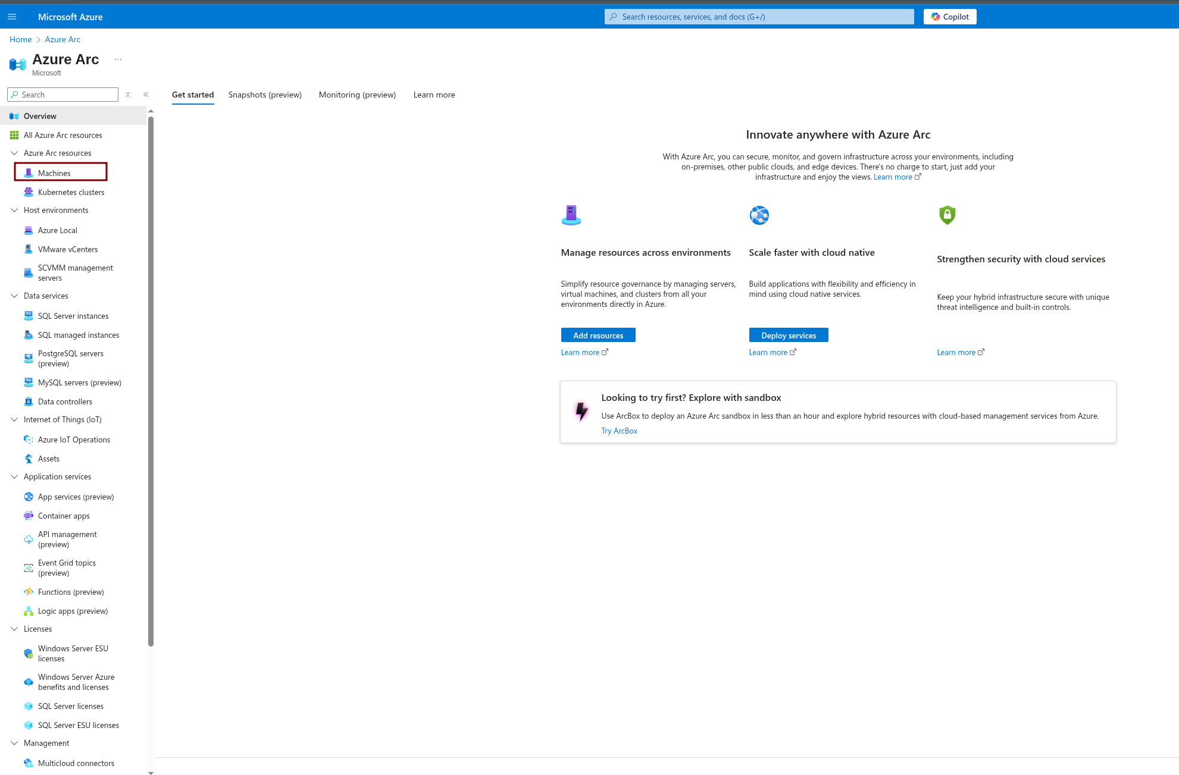This screenshot has width=1179, height=775.
Task: Collapse the Azure Arc resources group
Action: tap(14, 153)
